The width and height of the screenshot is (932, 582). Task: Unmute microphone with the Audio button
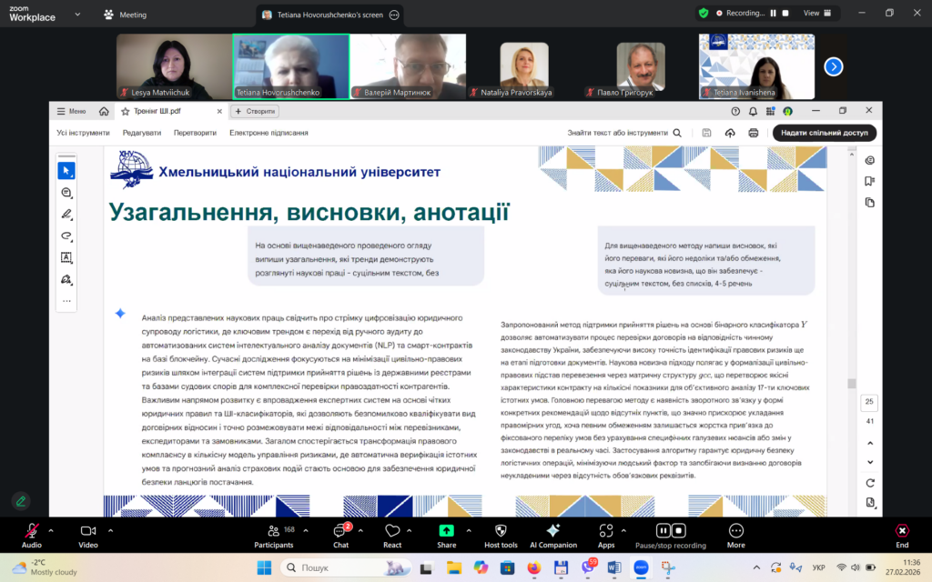tap(32, 531)
